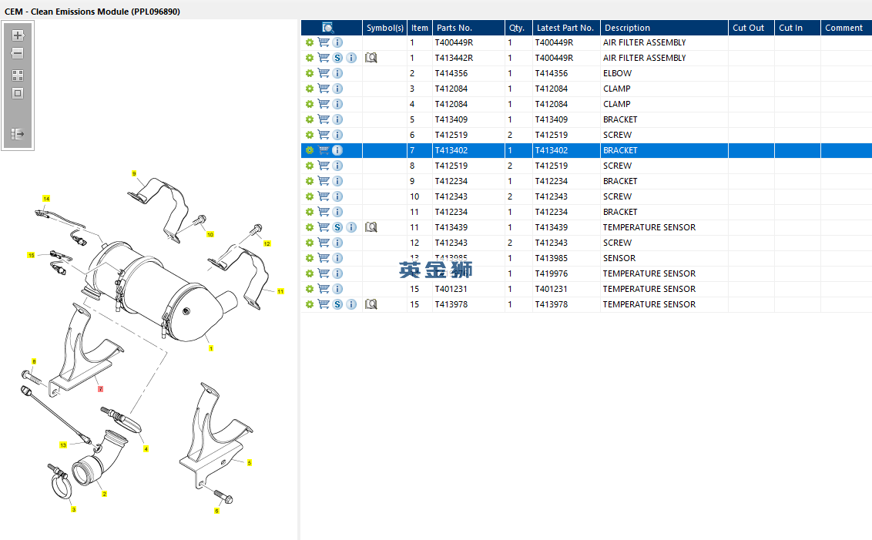Click callout 15 on the diagram
This screenshot has width=872, height=540.
(31, 255)
